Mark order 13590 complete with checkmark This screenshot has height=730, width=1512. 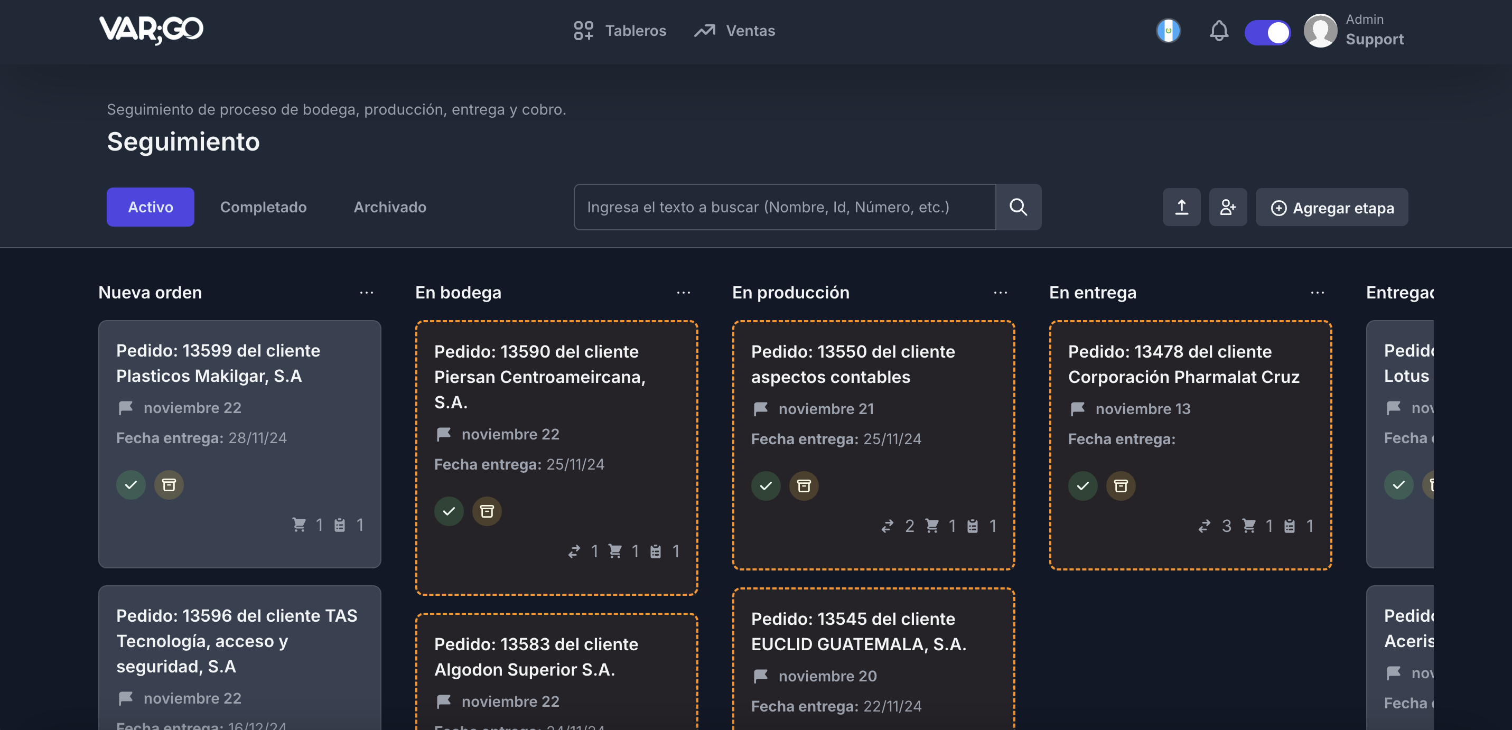click(449, 511)
